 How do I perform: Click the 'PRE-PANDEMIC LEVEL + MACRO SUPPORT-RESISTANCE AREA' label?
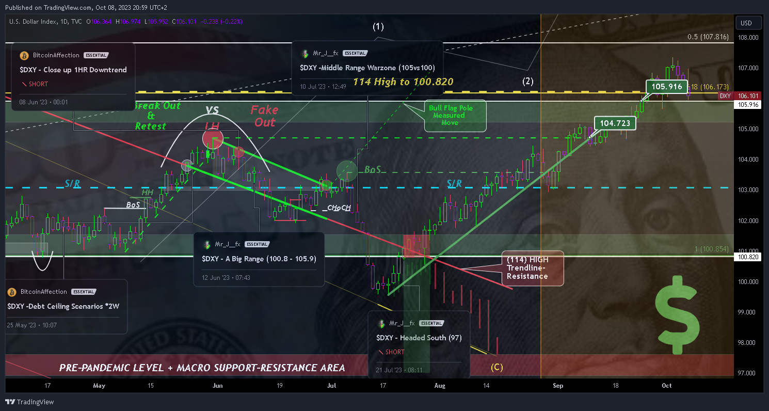pos(202,368)
